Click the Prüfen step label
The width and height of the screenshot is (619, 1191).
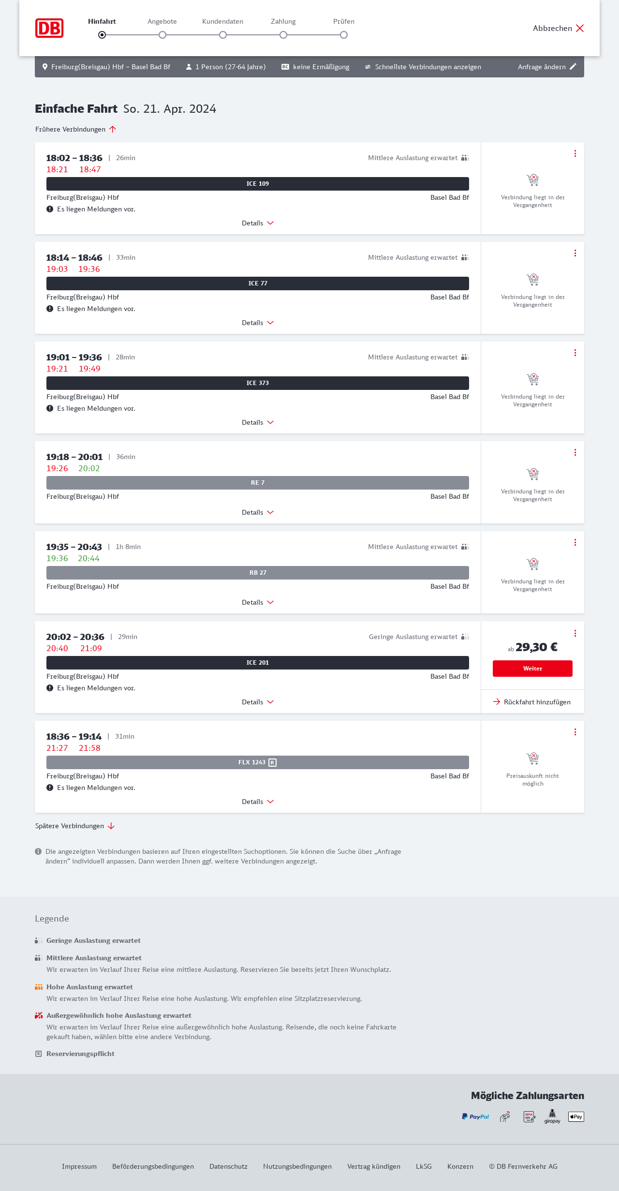(344, 21)
